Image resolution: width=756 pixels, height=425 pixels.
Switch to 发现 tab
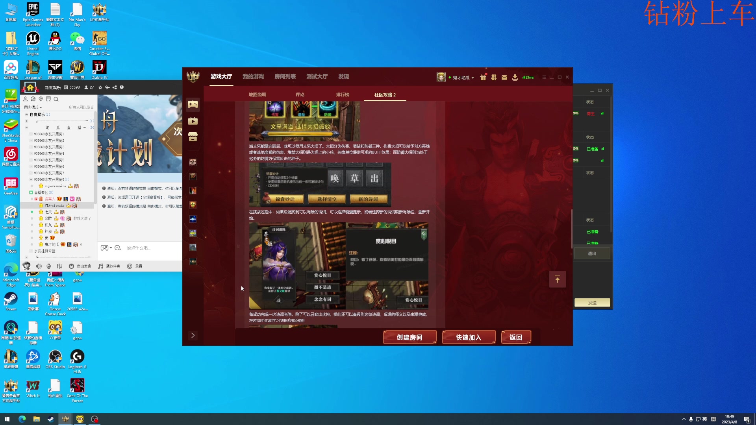coord(343,76)
